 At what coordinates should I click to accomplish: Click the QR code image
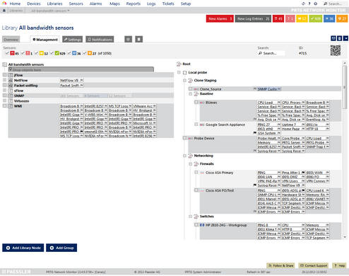pos(336,50)
